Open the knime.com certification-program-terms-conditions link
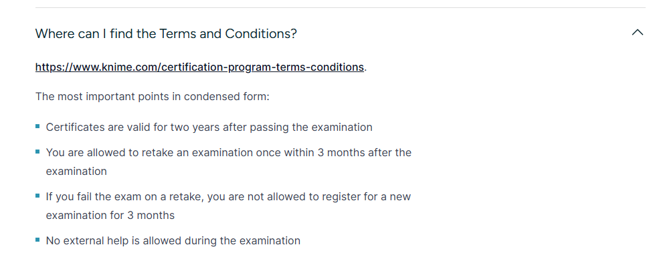Viewport: 647px width, 253px height. point(199,67)
